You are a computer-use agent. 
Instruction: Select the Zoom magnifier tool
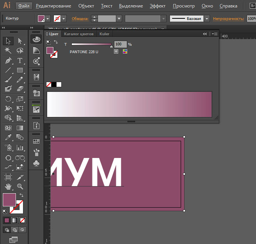point(20,187)
